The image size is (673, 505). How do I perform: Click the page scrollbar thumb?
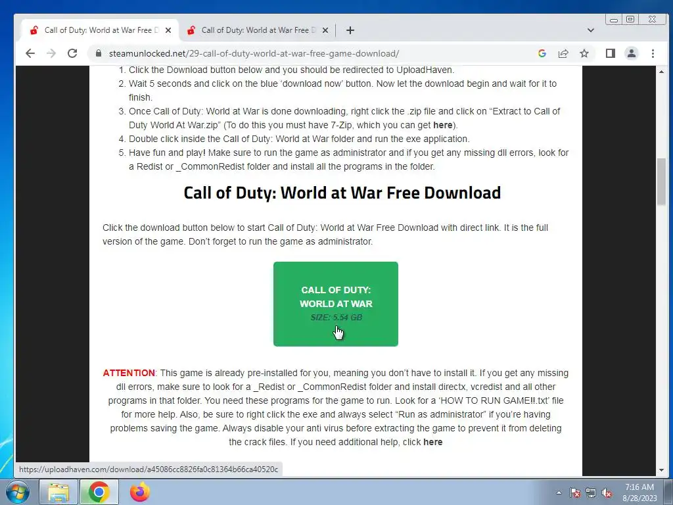coord(661,181)
